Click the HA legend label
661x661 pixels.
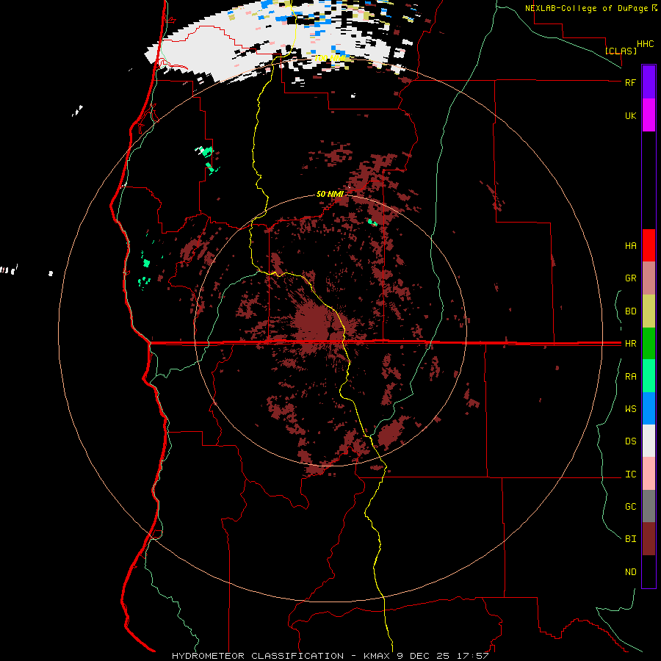(x=630, y=246)
